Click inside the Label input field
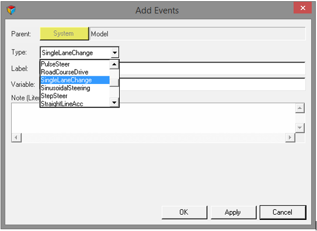The height and width of the screenshot is (231, 317). click(212, 69)
